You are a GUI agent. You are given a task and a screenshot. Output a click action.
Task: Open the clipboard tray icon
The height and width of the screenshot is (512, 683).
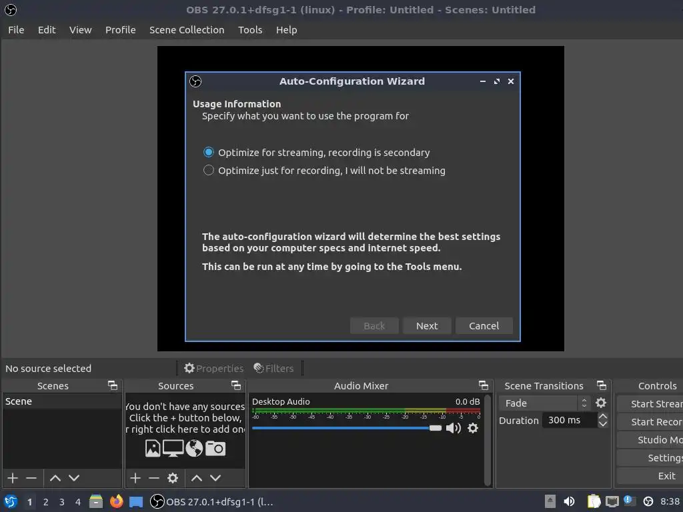[x=594, y=501]
